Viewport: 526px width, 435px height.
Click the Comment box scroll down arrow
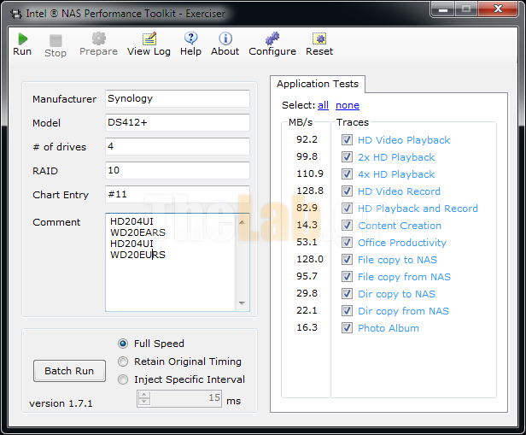pos(242,303)
